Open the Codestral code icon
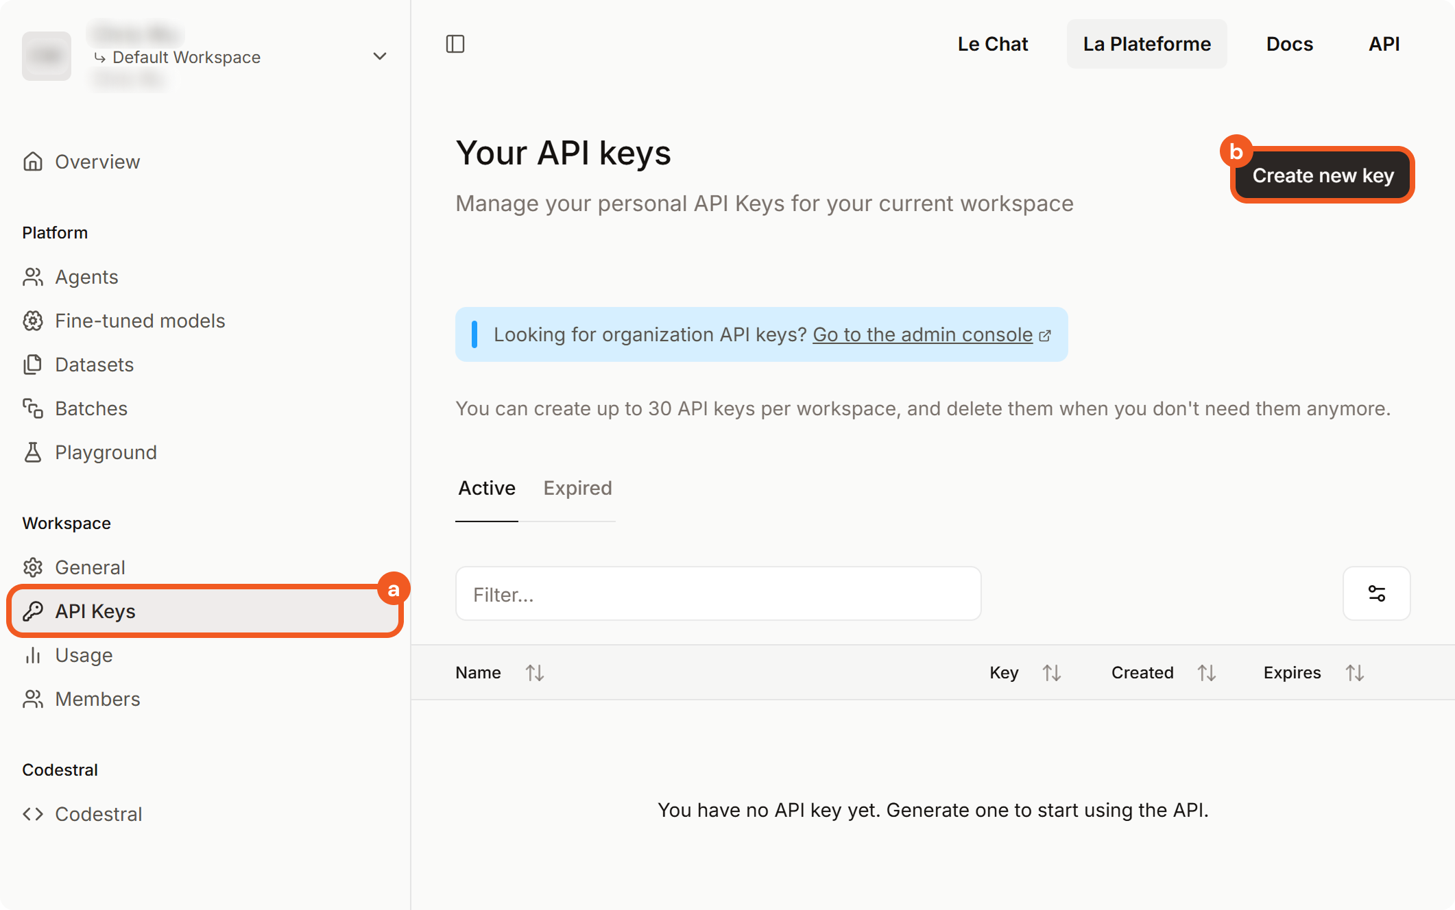Image resolution: width=1455 pixels, height=910 pixels. coord(33,814)
